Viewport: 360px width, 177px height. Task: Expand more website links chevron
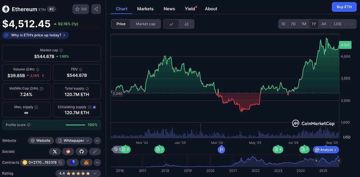pyautogui.click(x=97, y=140)
